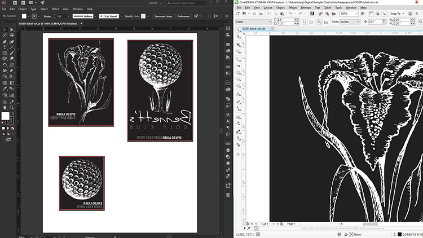
Task: Select the Selection tool in Illustrator
Action: 5,29
